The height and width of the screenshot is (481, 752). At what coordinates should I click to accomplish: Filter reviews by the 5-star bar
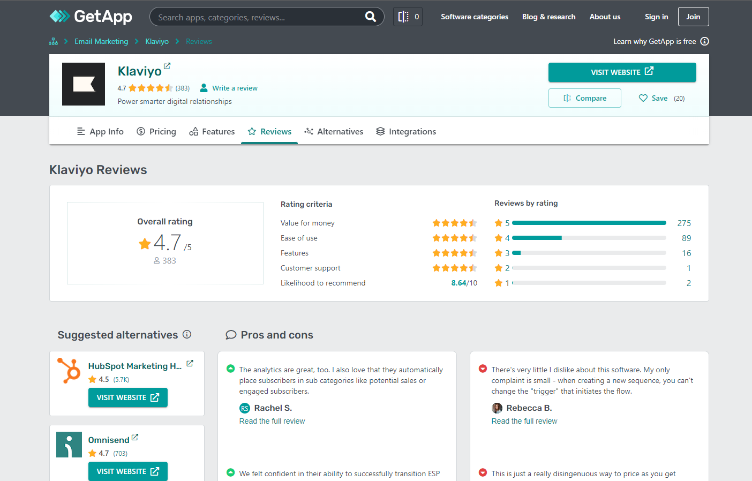click(589, 223)
